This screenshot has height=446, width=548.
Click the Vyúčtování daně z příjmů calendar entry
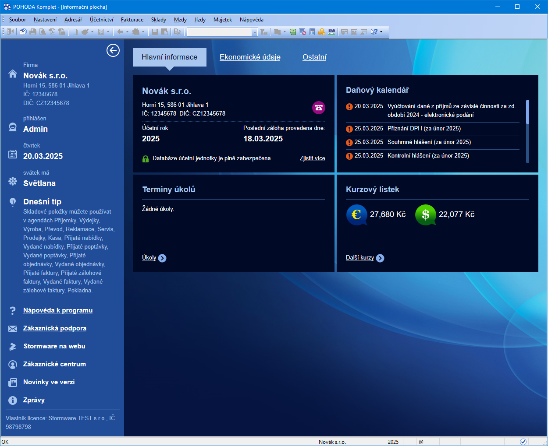tap(433, 111)
